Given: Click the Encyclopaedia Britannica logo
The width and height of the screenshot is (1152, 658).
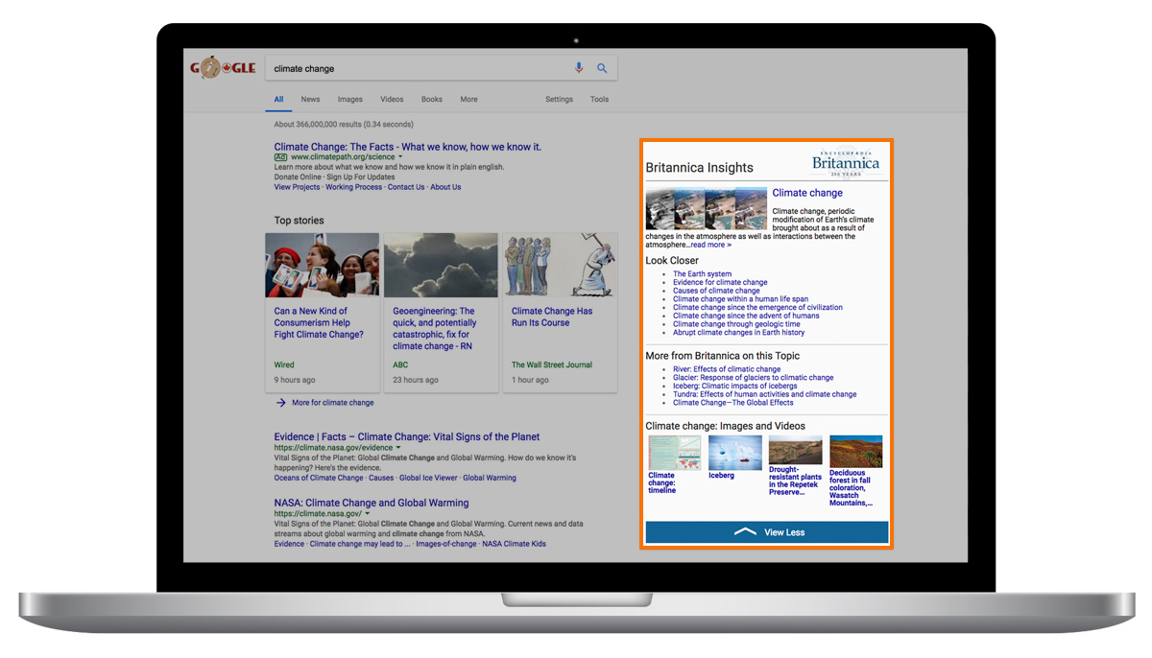Looking at the screenshot, I should (845, 163).
